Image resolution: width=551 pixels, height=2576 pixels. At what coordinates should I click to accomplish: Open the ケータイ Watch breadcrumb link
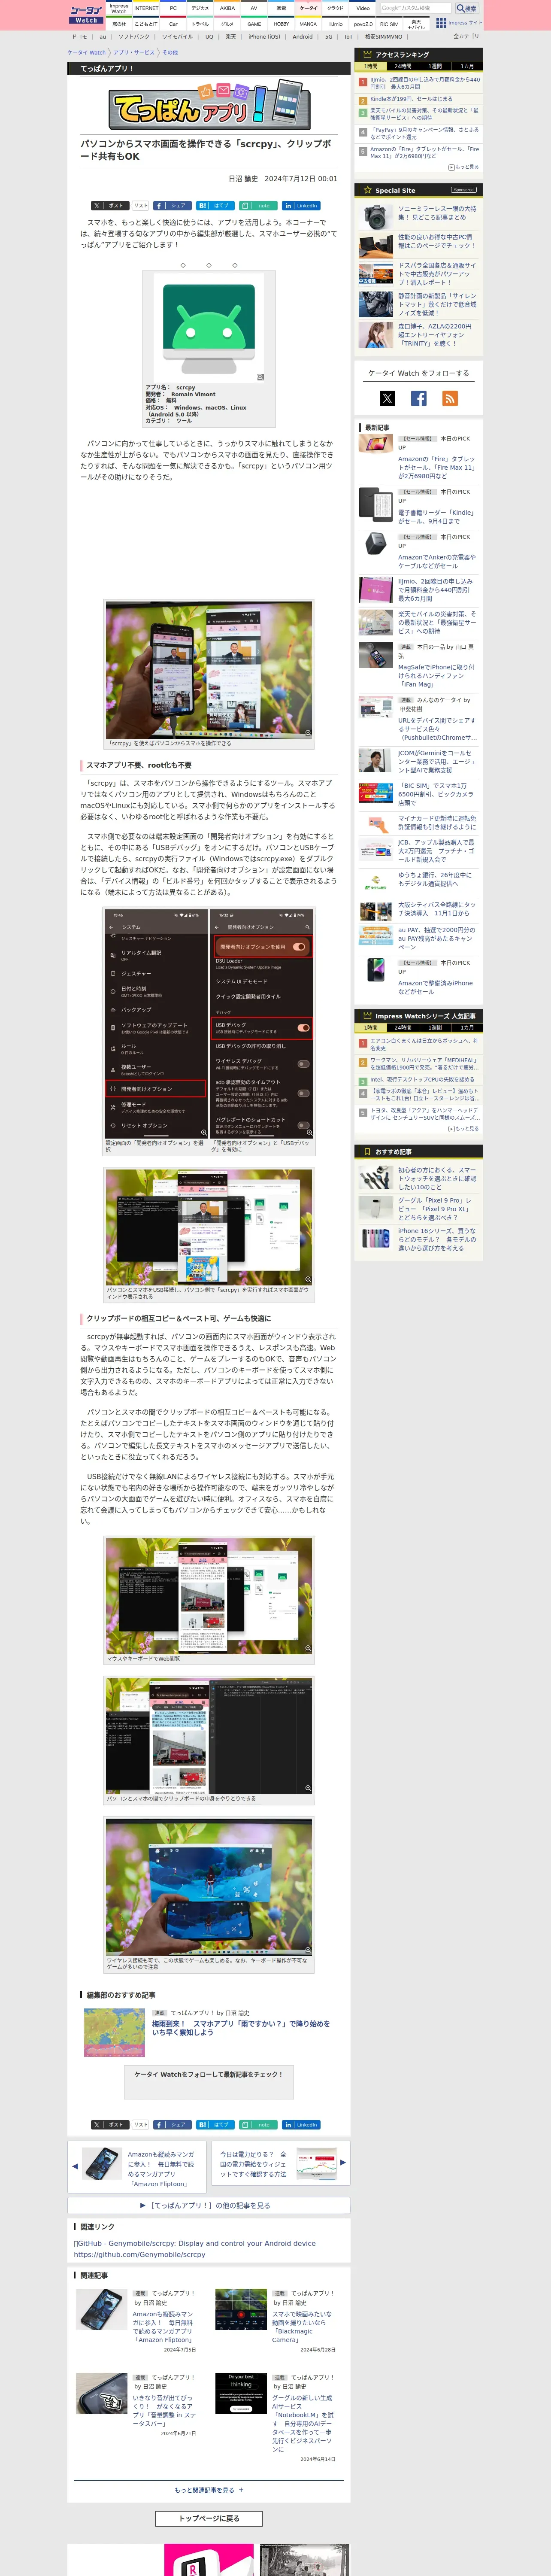click(86, 52)
